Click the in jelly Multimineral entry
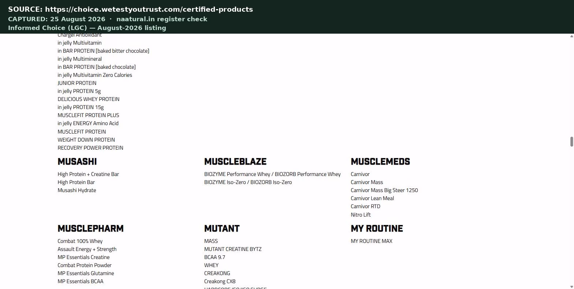574x289 pixels. [x=79, y=59]
